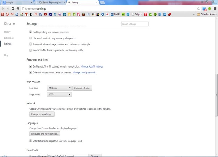Image resolution: width=218 pixels, height=157 pixels.
Task: Open the Page zoom dropdown
Action: coord(59,95)
